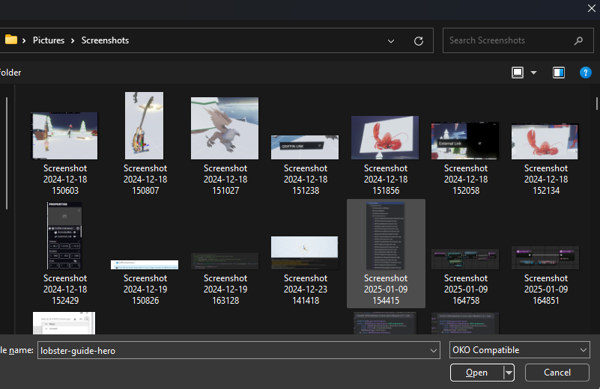Close the file dialog window
The image size is (600, 389).
[x=590, y=8]
